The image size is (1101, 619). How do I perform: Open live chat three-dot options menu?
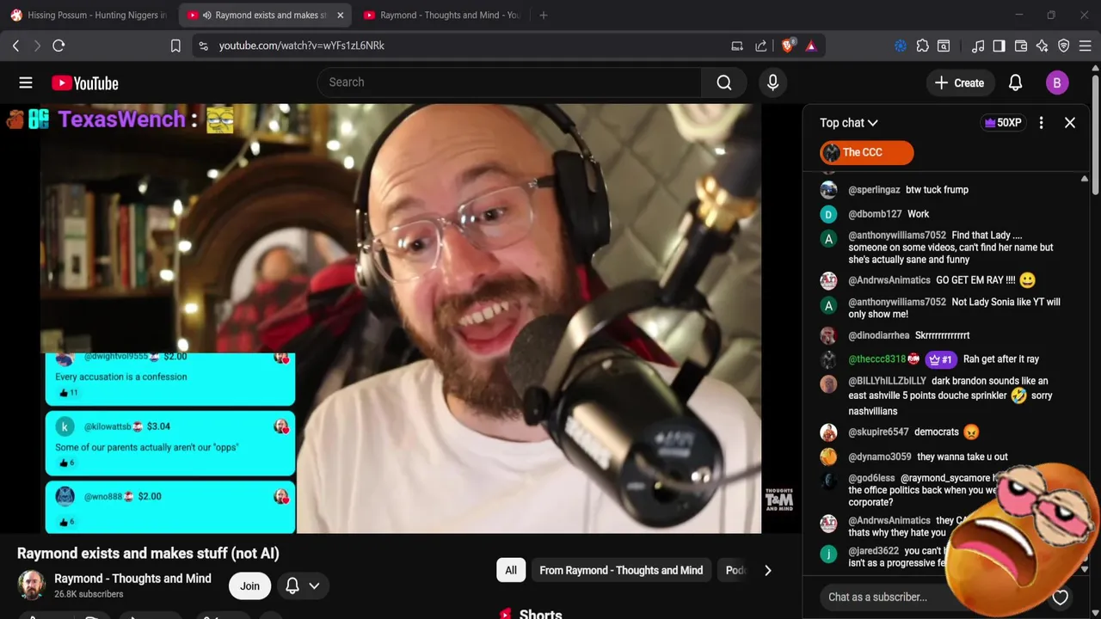tap(1041, 123)
